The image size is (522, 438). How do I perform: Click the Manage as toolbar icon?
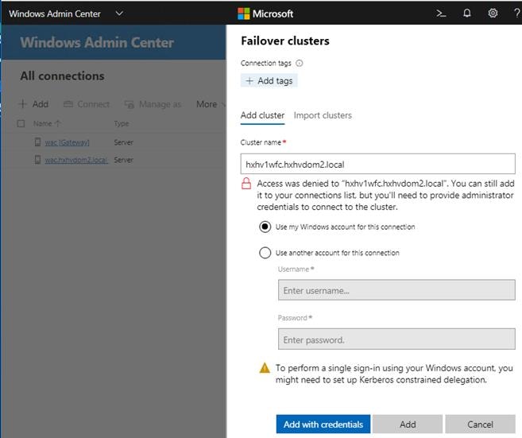pos(130,105)
